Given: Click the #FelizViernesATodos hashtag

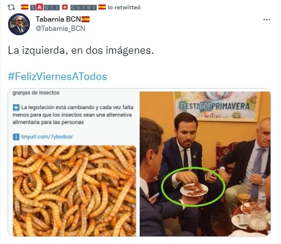Looking at the screenshot, I should pyautogui.click(x=58, y=76).
